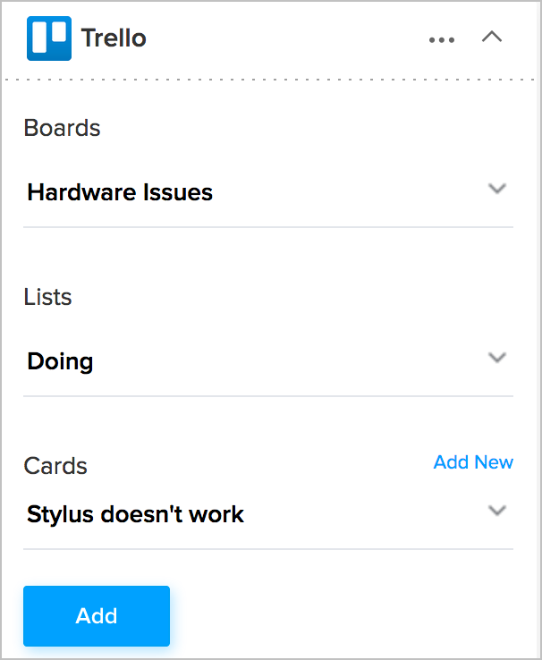Open the Doing list selector
542x660 pixels.
[61, 361]
